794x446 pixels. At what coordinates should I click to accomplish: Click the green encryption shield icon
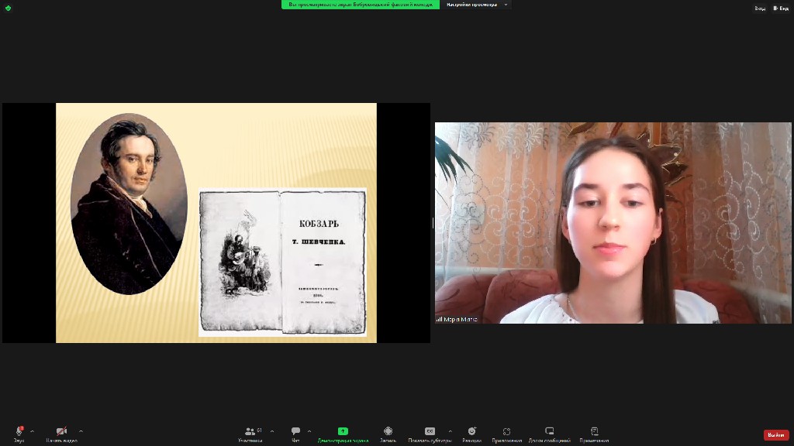[8, 8]
